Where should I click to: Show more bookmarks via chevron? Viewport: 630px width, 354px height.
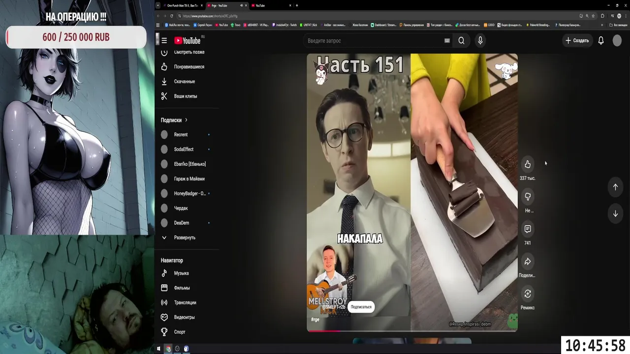602,25
